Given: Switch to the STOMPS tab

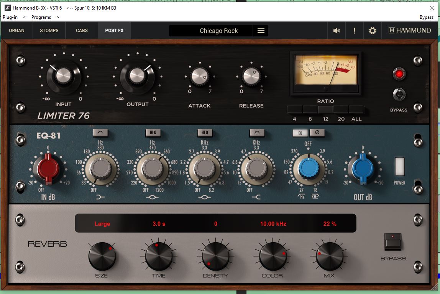Looking at the screenshot, I should click(49, 31).
